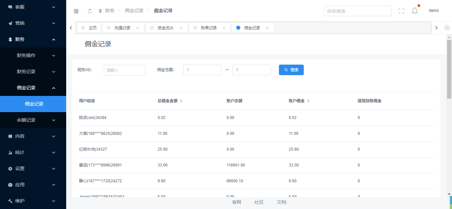Viewport: 452px width, 209px height.
Task: Click the 搜索 button
Action: pyautogui.click(x=291, y=70)
